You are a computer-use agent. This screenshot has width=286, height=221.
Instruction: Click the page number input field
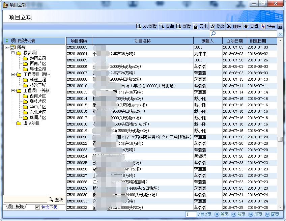[x=191, y=214]
